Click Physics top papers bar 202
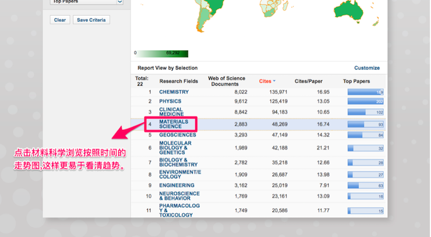 pyautogui.click(x=365, y=101)
